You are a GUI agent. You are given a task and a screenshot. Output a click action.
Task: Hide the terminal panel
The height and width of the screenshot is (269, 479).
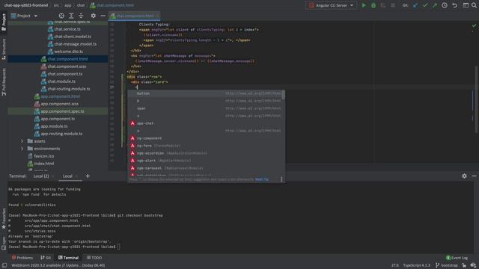click(474, 176)
